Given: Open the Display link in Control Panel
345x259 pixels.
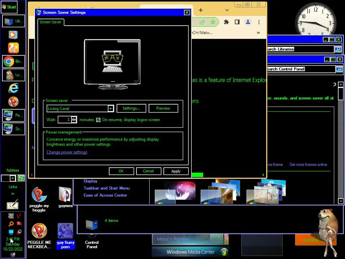Looking at the screenshot, I should [90, 181].
